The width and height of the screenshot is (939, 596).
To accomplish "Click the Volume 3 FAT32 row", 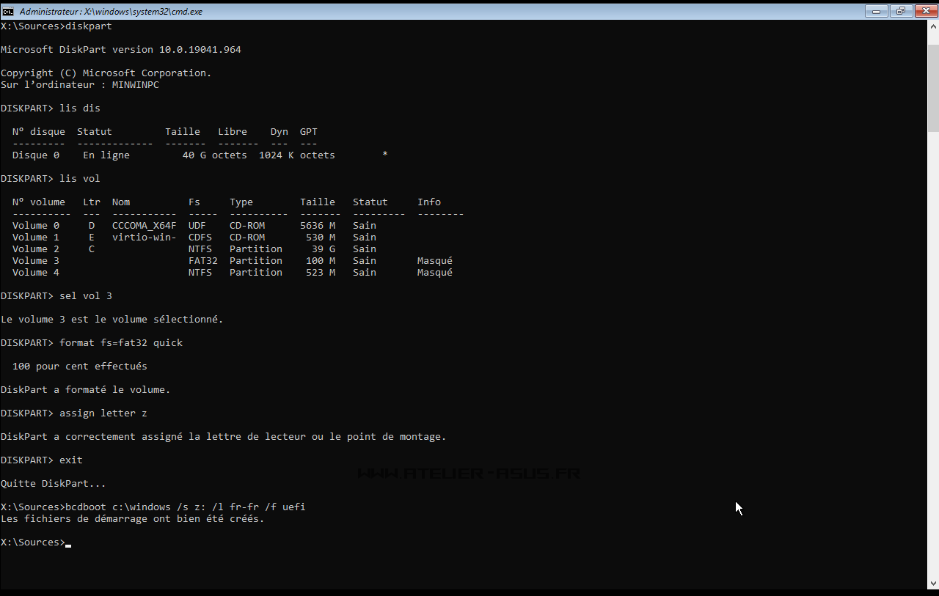I will pyautogui.click(x=232, y=261).
